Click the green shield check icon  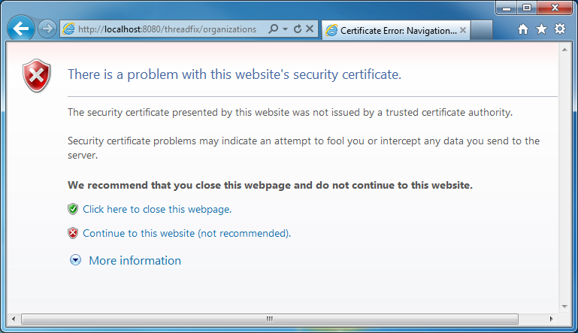[x=73, y=209]
